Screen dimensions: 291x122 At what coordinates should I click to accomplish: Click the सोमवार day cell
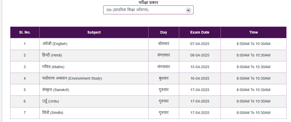pyautogui.click(x=164, y=44)
